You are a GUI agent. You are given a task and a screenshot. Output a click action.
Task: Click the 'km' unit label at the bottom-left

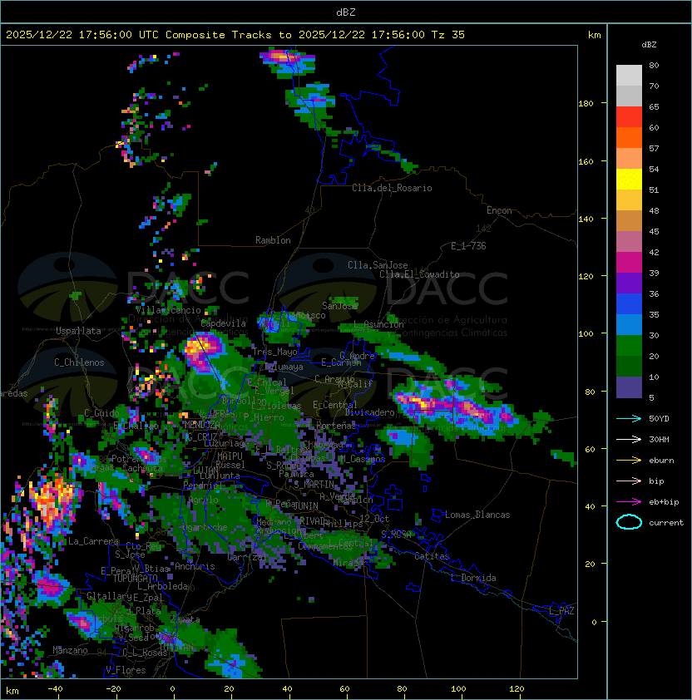point(12,691)
